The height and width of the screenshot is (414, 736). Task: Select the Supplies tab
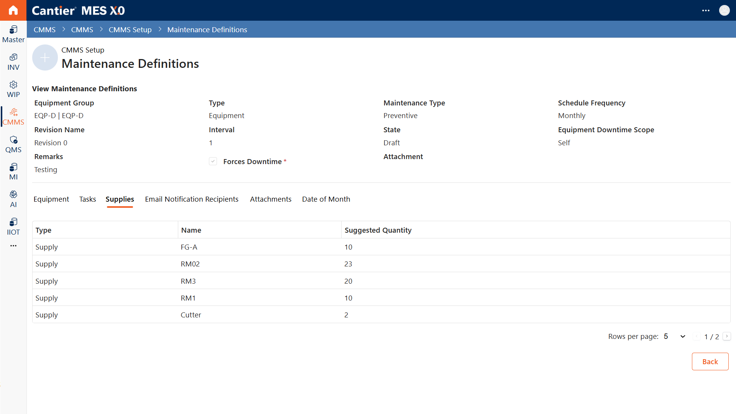[x=120, y=199]
